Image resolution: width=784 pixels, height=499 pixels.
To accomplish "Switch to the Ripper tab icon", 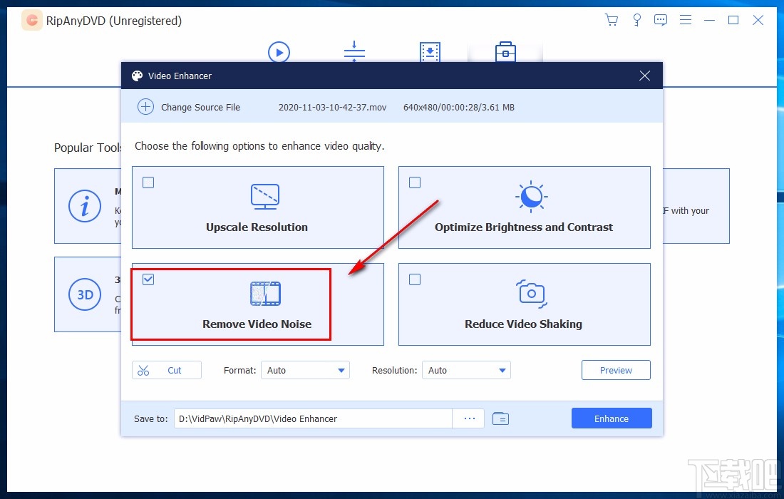I will (x=279, y=52).
